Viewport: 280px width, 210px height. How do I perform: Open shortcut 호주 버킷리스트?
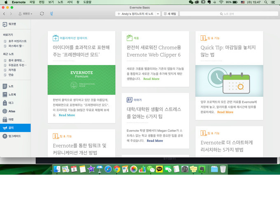(x=15, y=41)
